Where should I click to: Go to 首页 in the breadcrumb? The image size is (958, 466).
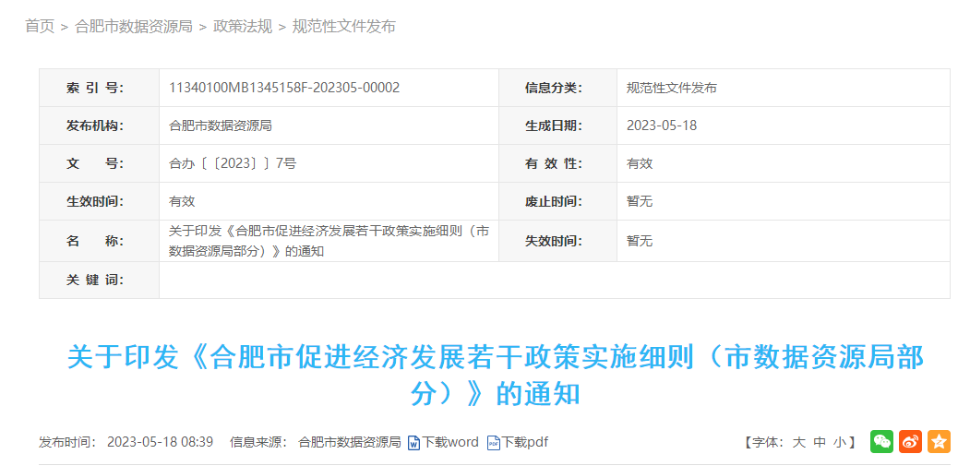pyautogui.click(x=40, y=27)
